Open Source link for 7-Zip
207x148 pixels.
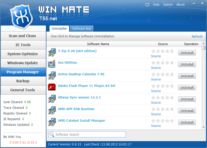point(156,56)
